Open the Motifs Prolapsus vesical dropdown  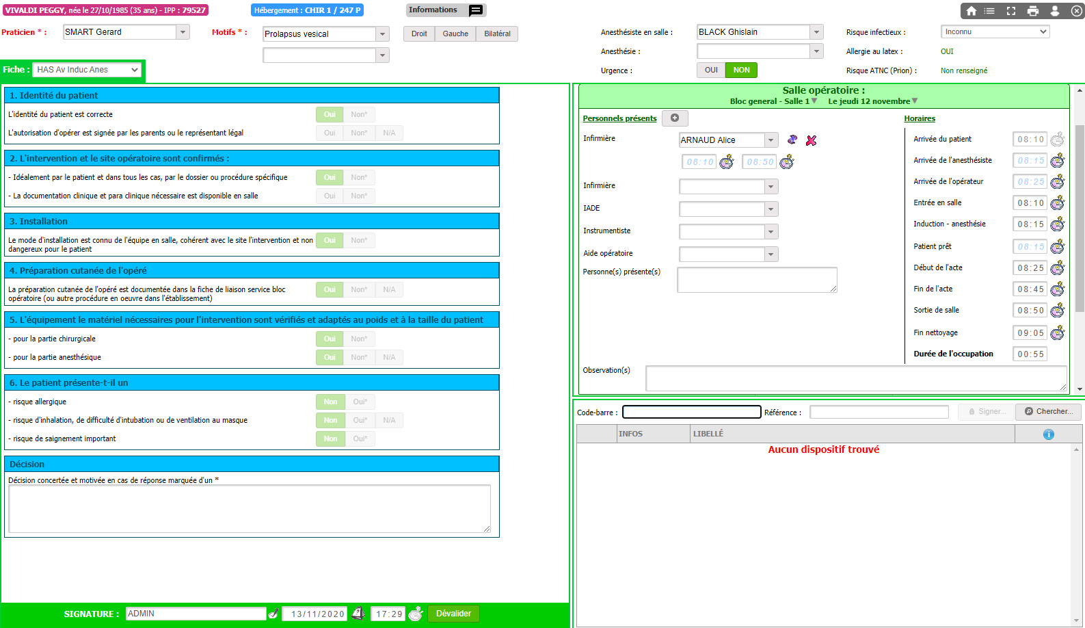383,34
